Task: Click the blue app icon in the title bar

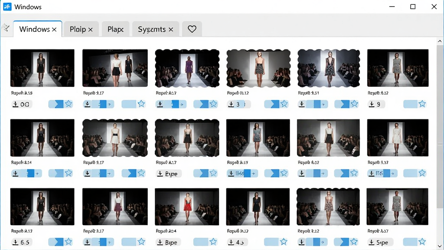Action: click(7, 7)
